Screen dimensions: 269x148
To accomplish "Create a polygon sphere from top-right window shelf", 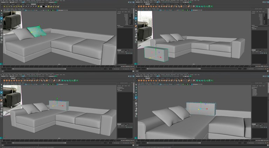I will click(x=139, y=7).
